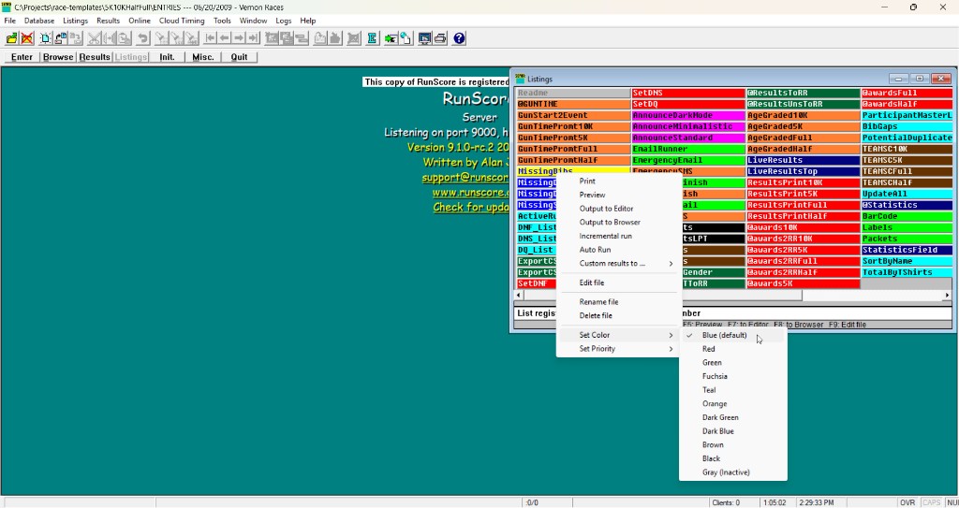Image resolution: width=959 pixels, height=508 pixels.
Task: Open the File menu
Action: (9, 21)
